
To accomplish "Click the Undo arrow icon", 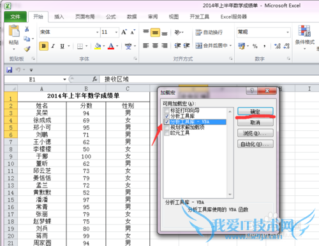I will coord(19,69).
